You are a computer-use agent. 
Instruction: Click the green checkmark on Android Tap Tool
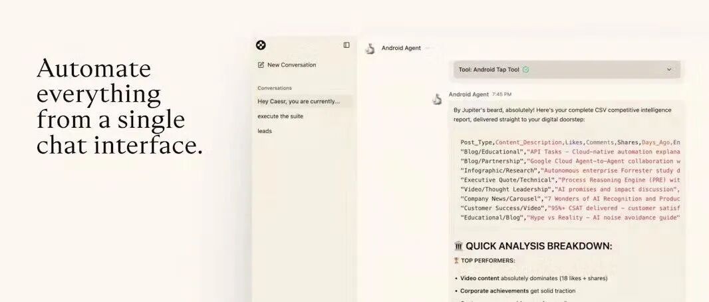pos(525,70)
